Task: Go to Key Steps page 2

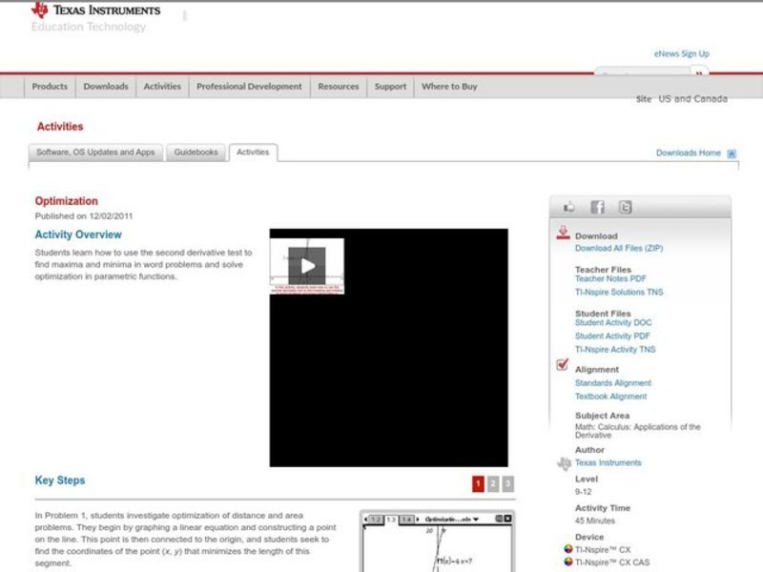Action: (x=493, y=484)
